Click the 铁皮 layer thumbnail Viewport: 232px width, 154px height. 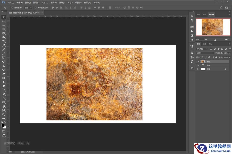pos(202,61)
